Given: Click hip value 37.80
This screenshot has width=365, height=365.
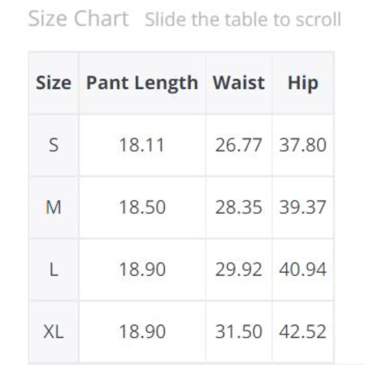Looking at the screenshot, I should pos(303,145).
